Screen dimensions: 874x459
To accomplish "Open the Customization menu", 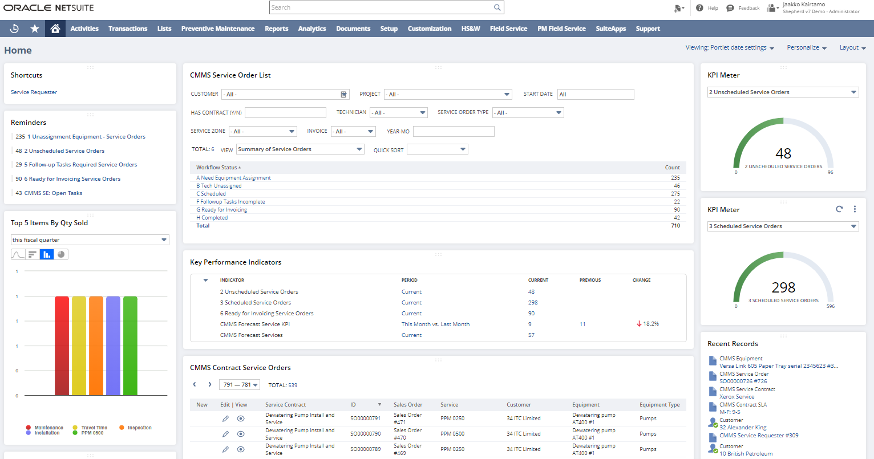I will tap(430, 29).
